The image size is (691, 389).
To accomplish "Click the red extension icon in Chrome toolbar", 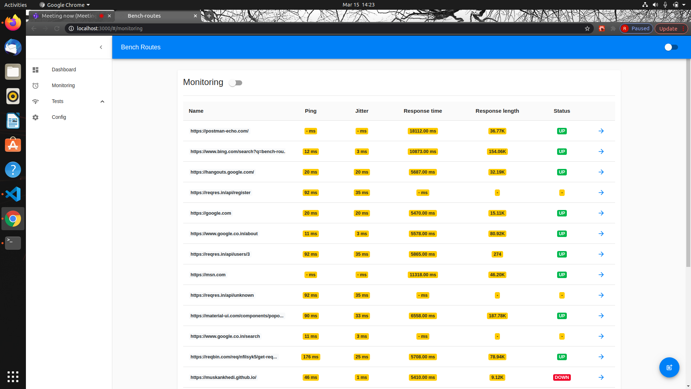I will click(x=601, y=28).
